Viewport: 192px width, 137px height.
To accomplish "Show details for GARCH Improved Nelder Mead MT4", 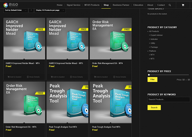I will 33,77.
